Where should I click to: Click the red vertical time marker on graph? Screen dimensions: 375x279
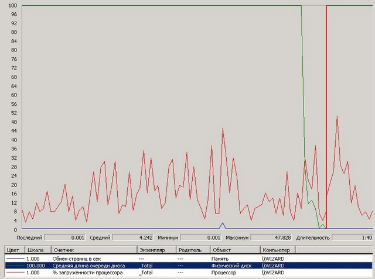coord(326,117)
